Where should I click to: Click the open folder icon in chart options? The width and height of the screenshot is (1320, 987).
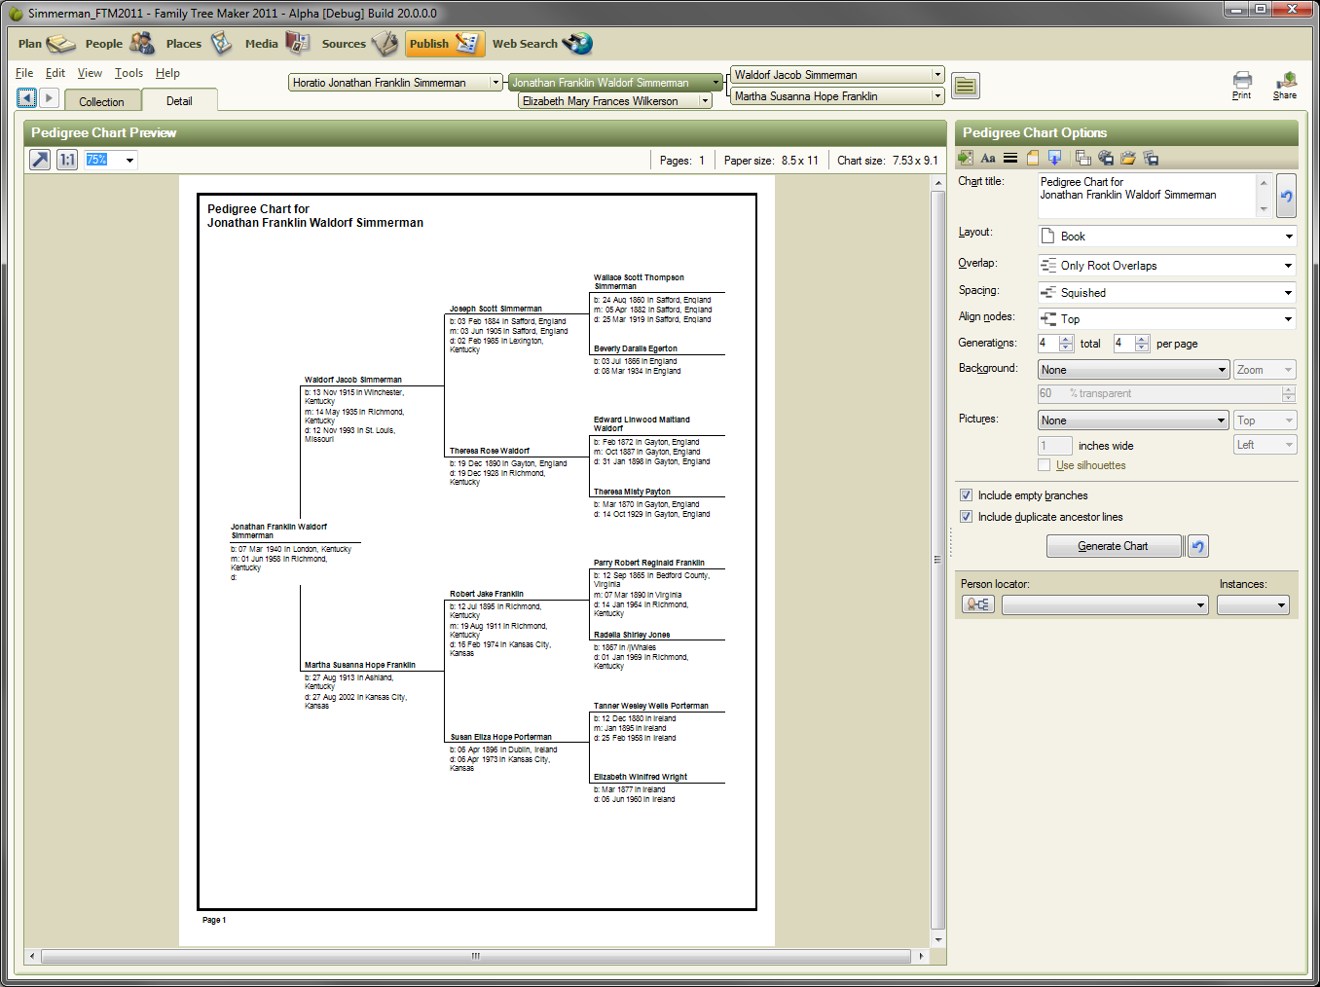click(1128, 158)
